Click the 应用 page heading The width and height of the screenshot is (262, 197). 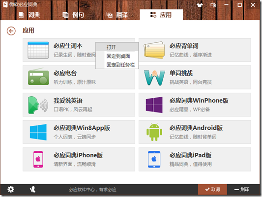(x=28, y=30)
